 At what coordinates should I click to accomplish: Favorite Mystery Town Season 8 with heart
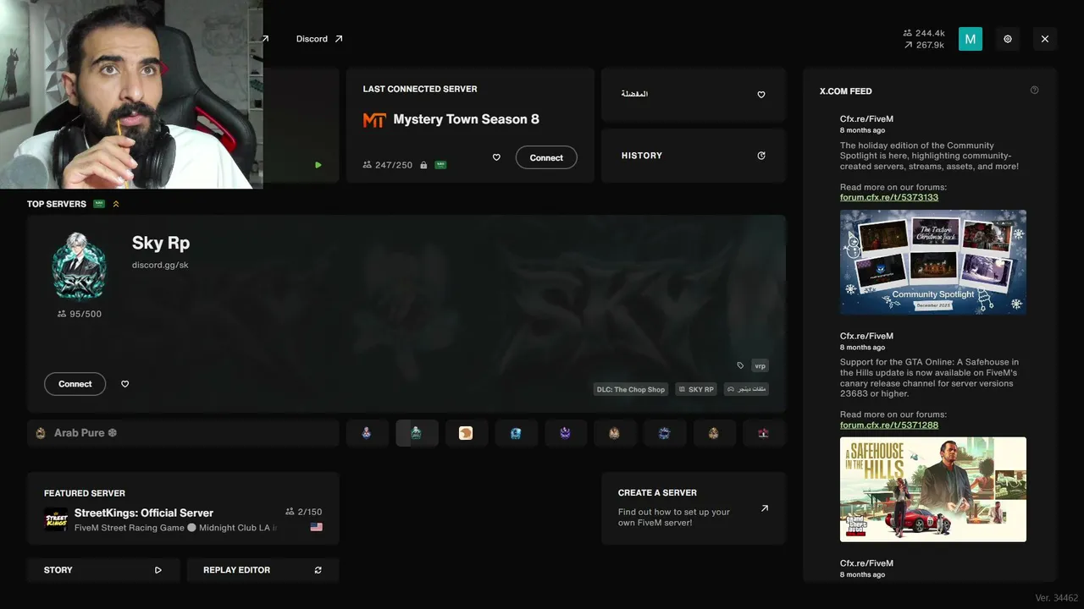coord(496,157)
